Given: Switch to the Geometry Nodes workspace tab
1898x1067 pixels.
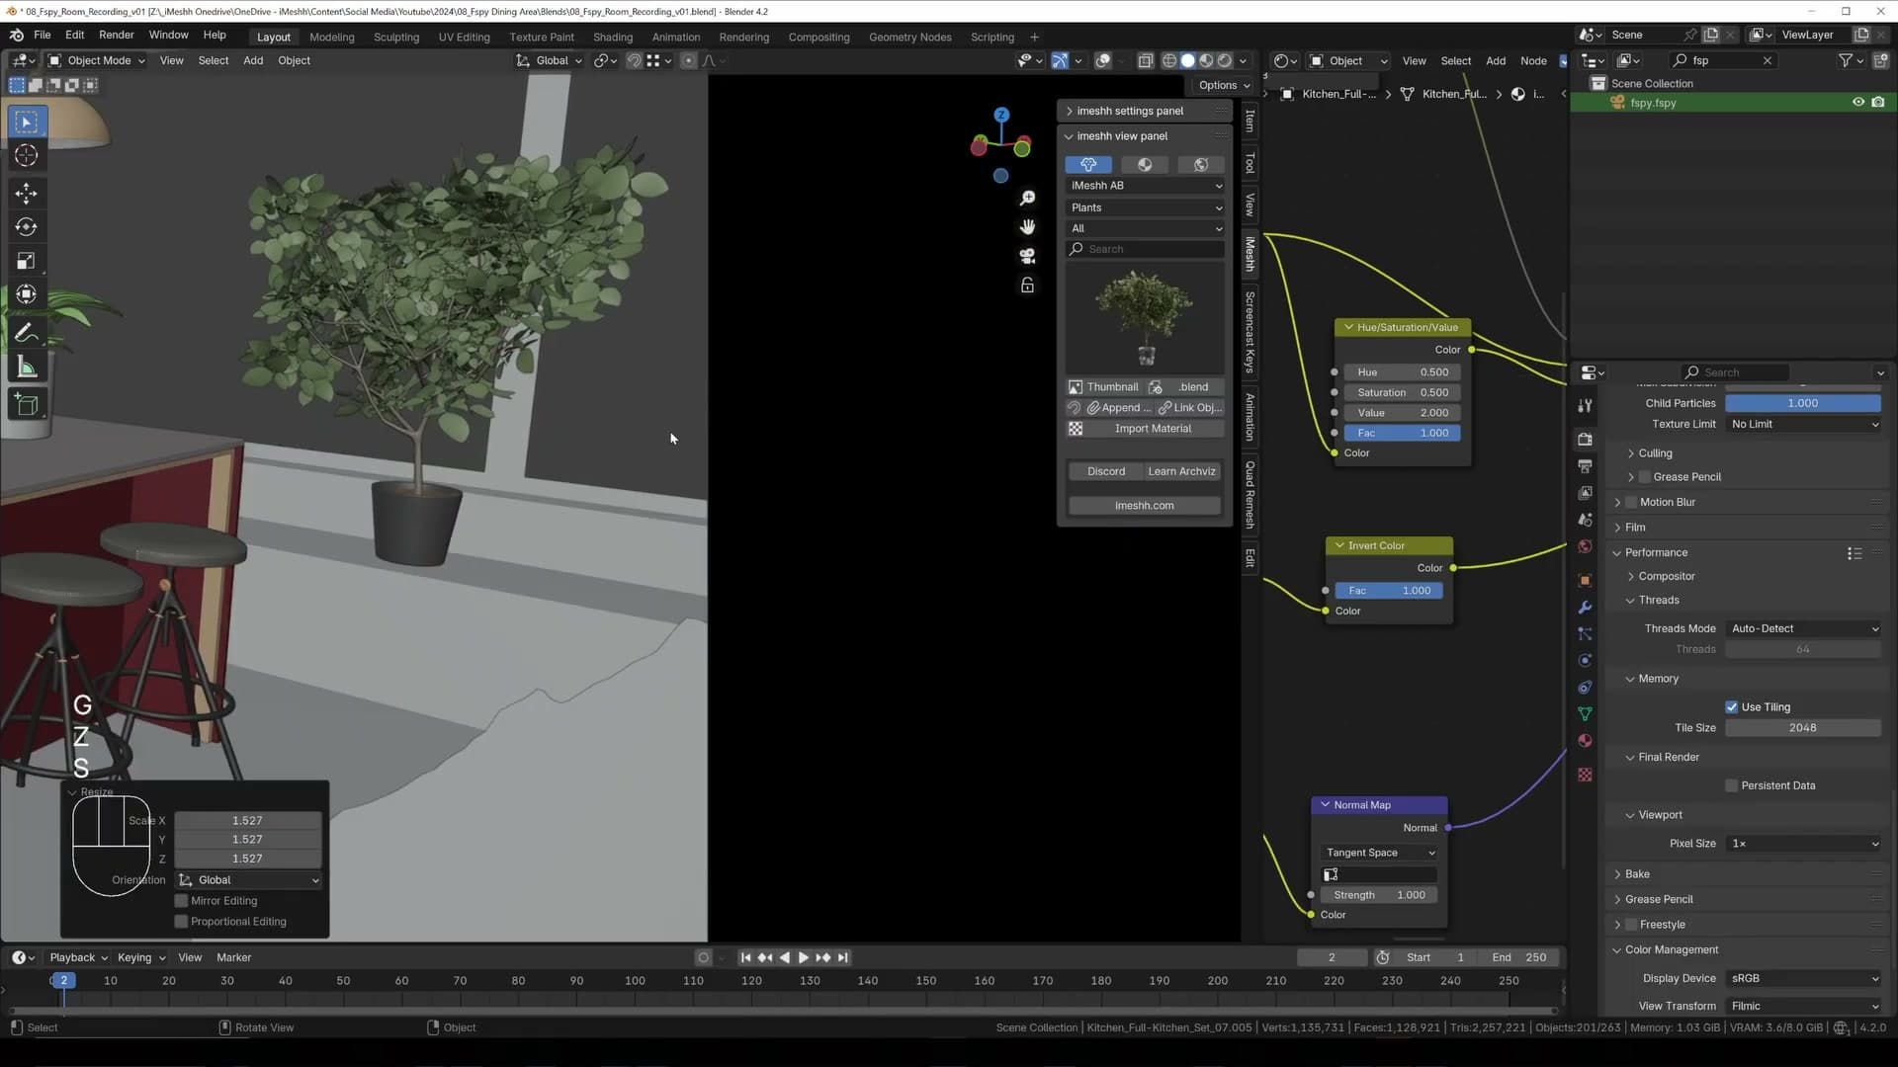Looking at the screenshot, I should [910, 38].
